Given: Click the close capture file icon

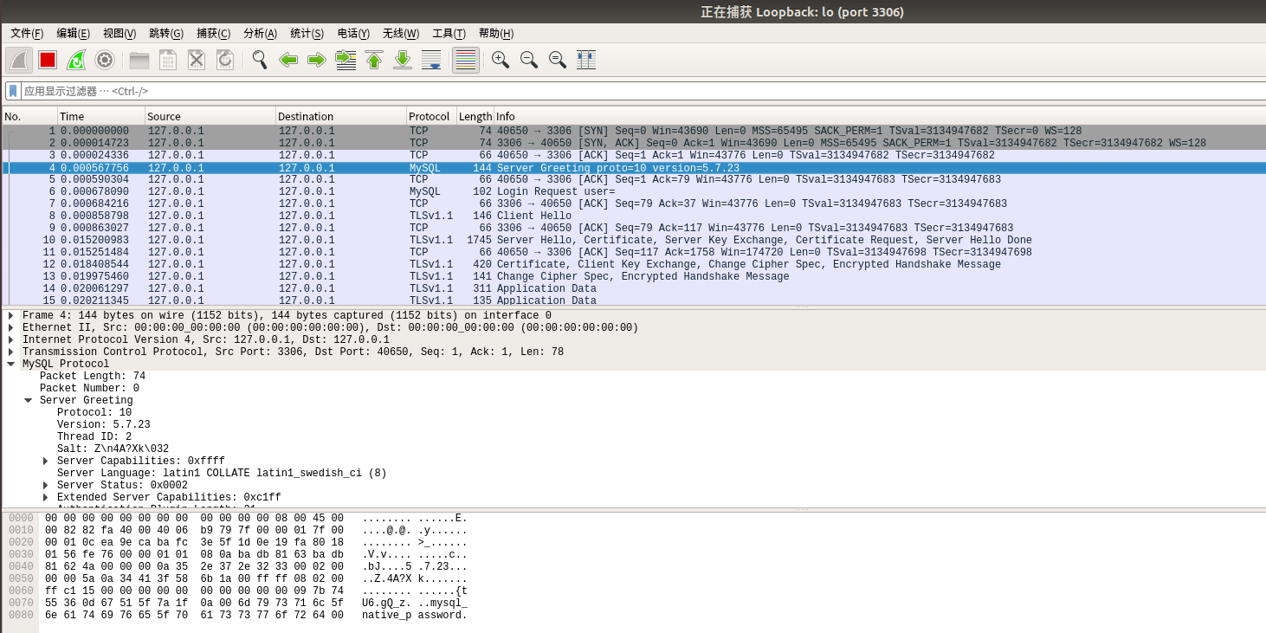Looking at the screenshot, I should pyautogui.click(x=197, y=60).
